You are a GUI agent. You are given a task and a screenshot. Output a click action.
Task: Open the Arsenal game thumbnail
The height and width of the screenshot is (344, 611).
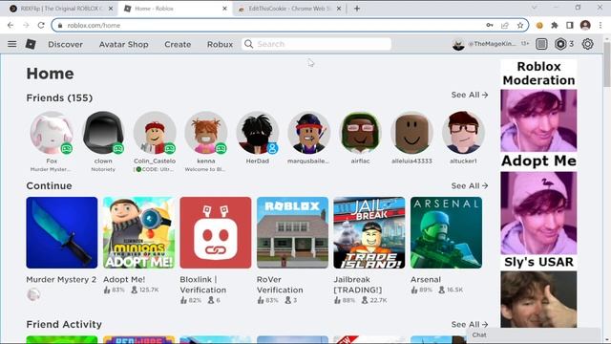(x=446, y=232)
